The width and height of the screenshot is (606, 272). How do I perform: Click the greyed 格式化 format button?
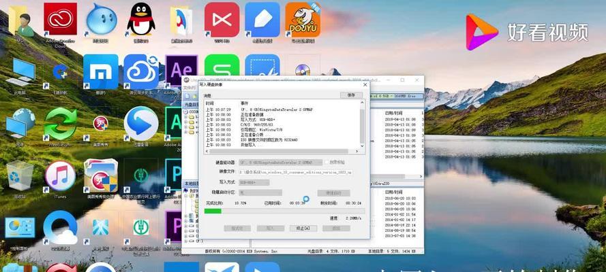[237, 228]
